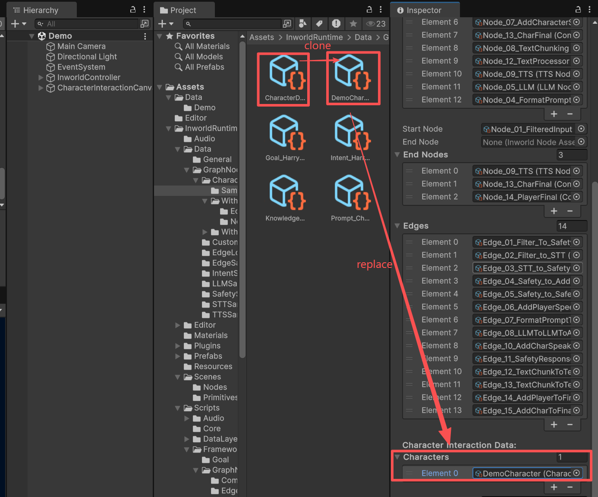Select the Prompt_Ch... asset
The width and height of the screenshot is (598, 497).
350,198
